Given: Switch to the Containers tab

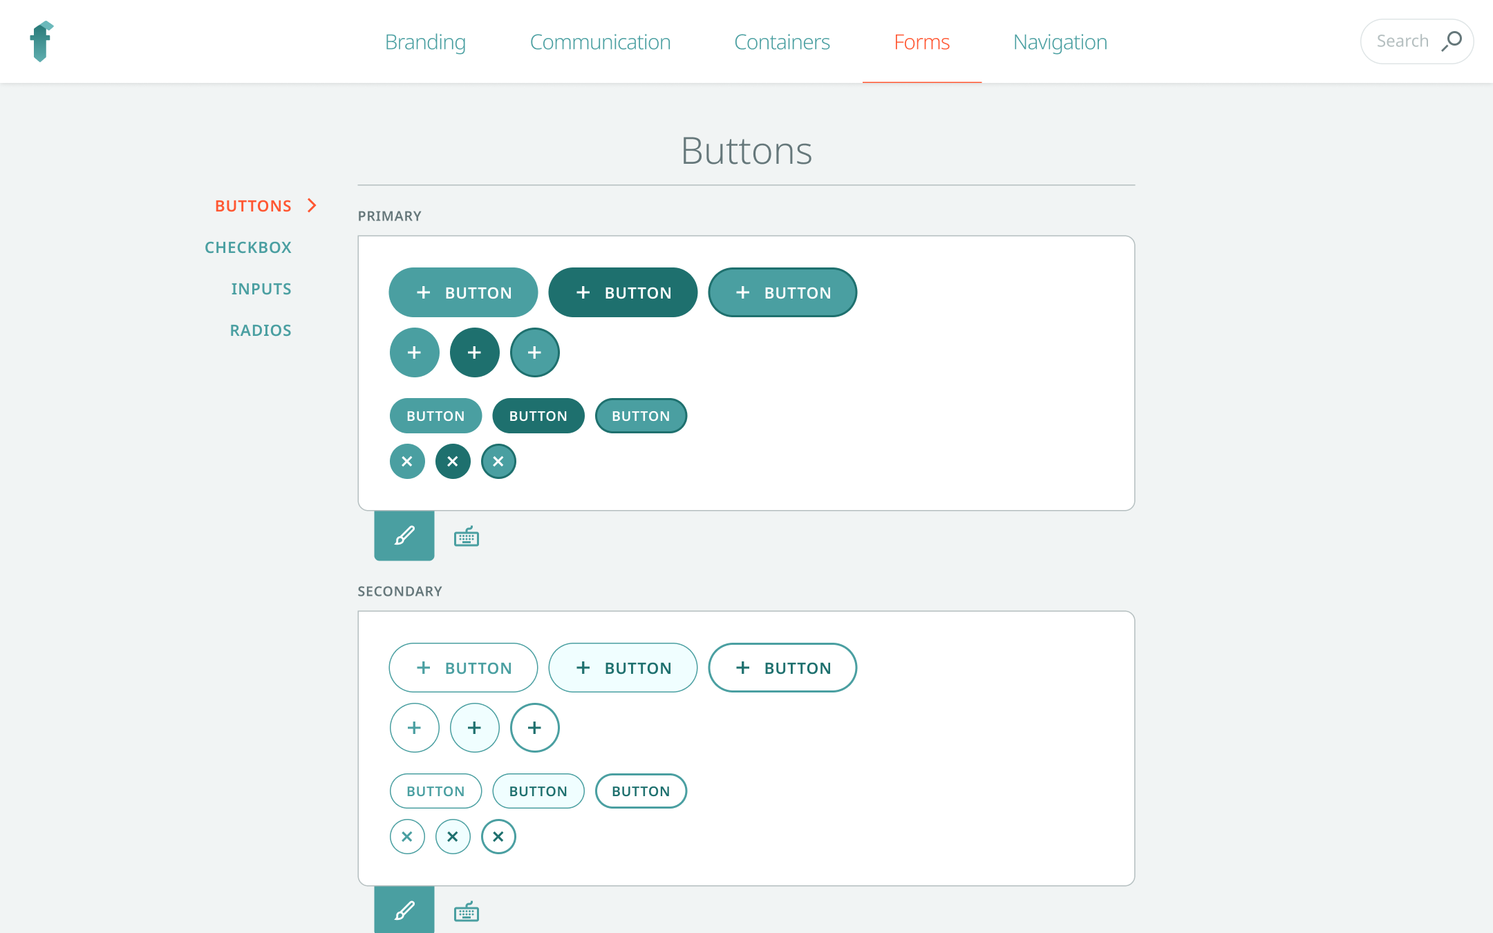Looking at the screenshot, I should pos(782,42).
